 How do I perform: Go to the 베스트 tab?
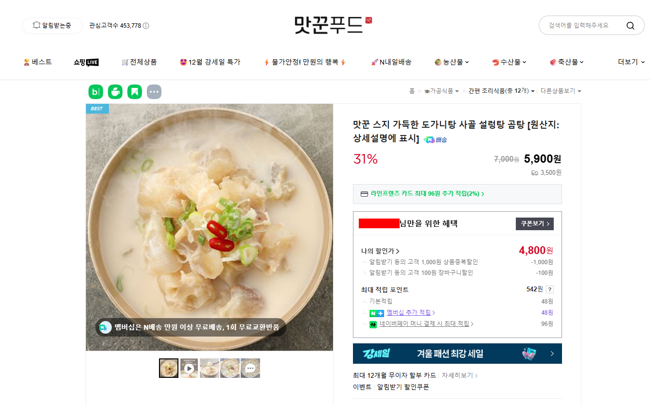37,62
